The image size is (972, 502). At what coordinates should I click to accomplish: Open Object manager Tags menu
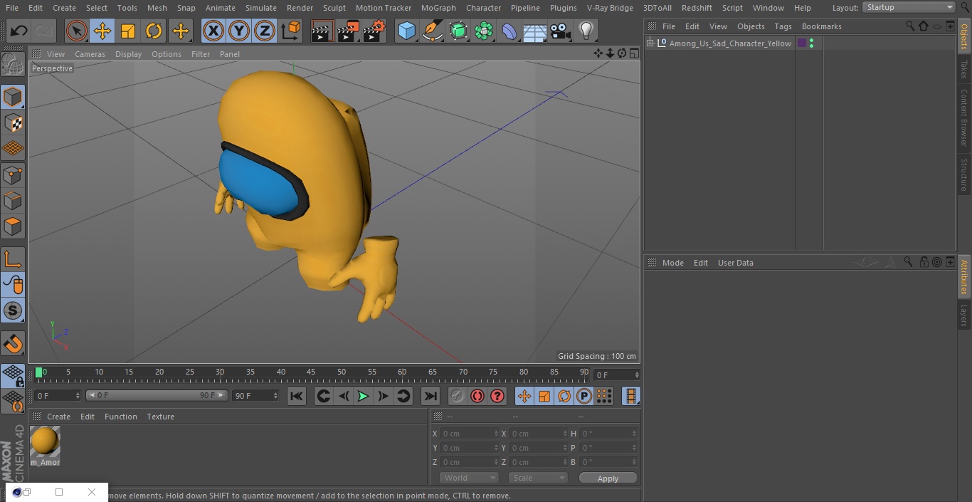tap(783, 26)
